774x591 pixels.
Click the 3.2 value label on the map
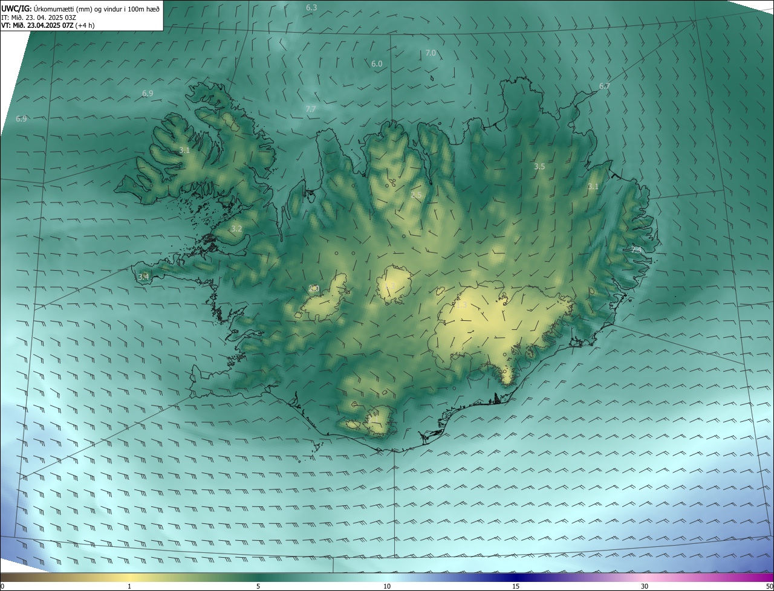click(x=236, y=229)
